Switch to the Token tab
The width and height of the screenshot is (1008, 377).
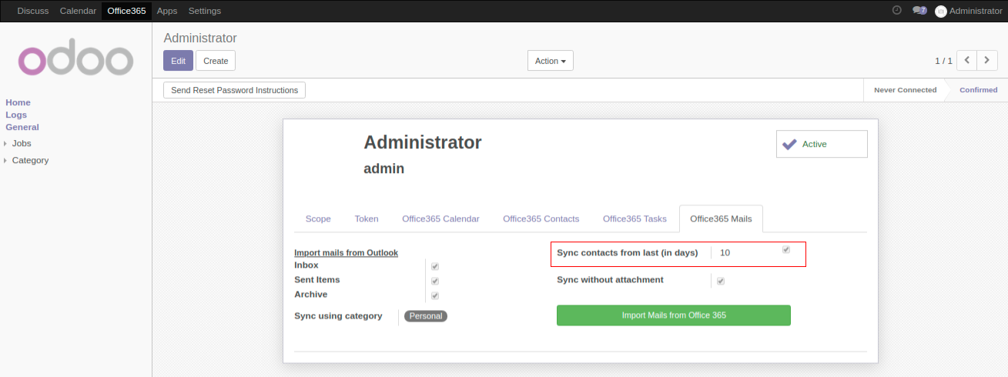pyautogui.click(x=367, y=219)
